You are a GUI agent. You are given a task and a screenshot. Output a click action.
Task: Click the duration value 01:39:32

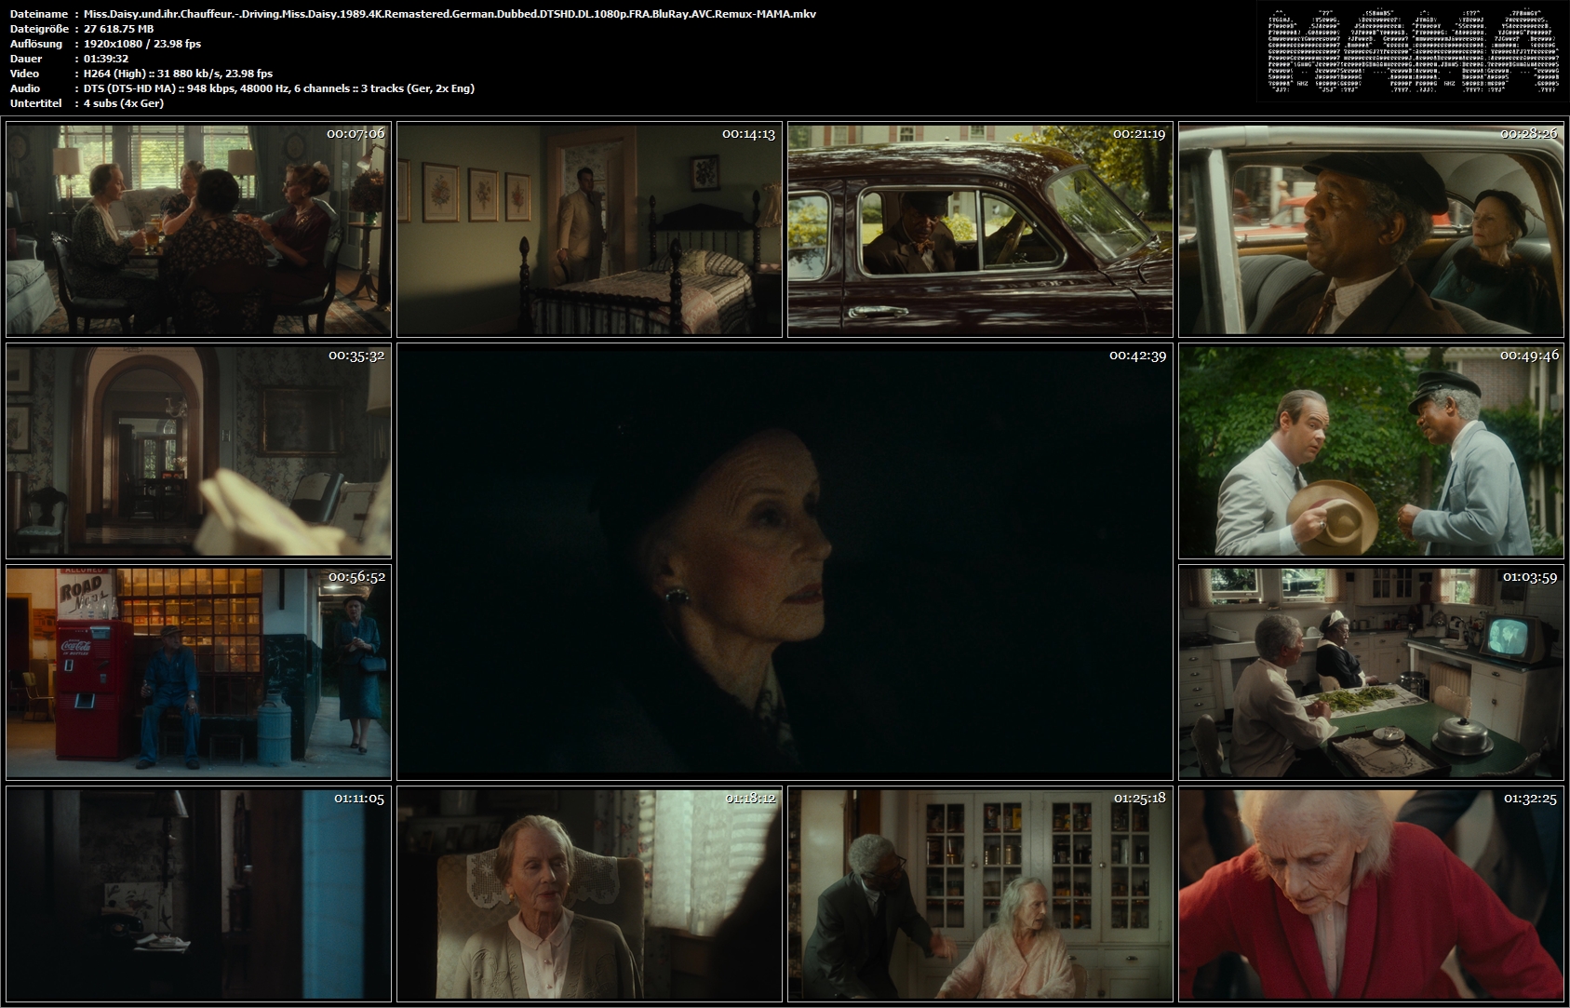(106, 59)
